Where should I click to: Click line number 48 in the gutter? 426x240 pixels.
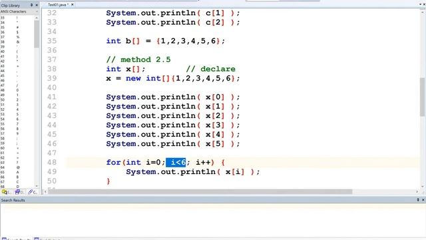point(52,163)
